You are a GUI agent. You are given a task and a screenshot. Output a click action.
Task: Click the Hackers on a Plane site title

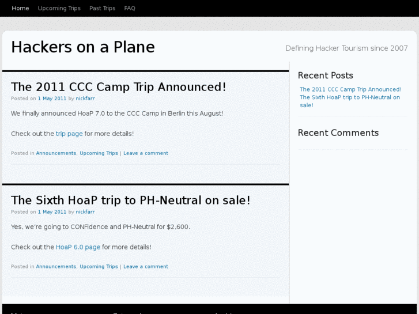click(x=83, y=47)
